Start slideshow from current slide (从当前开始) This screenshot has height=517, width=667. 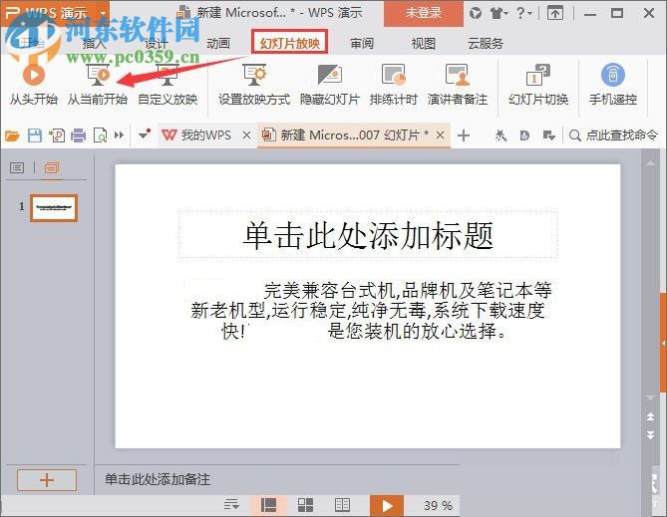(x=98, y=85)
